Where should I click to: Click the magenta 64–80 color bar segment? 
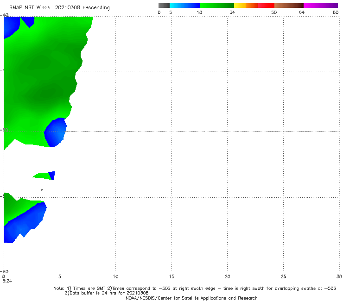pos(321,6)
